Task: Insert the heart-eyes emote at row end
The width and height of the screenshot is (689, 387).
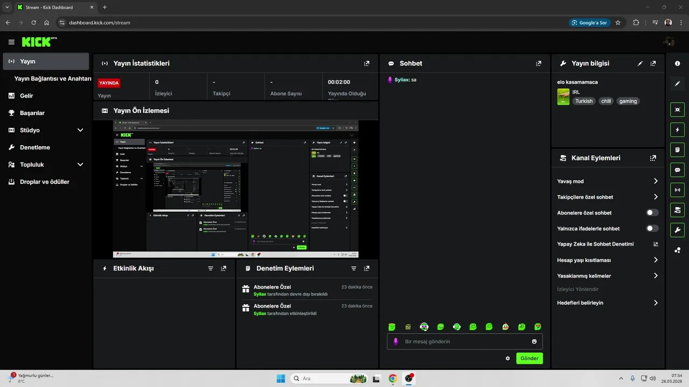Action: (x=538, y=327)
